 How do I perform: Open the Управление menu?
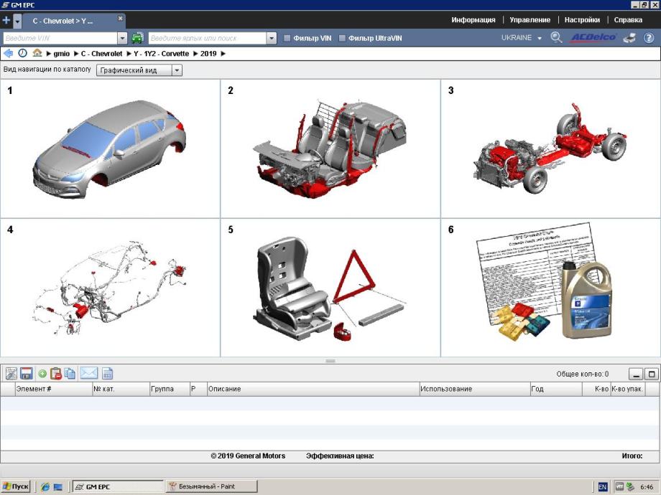(530, 20)
